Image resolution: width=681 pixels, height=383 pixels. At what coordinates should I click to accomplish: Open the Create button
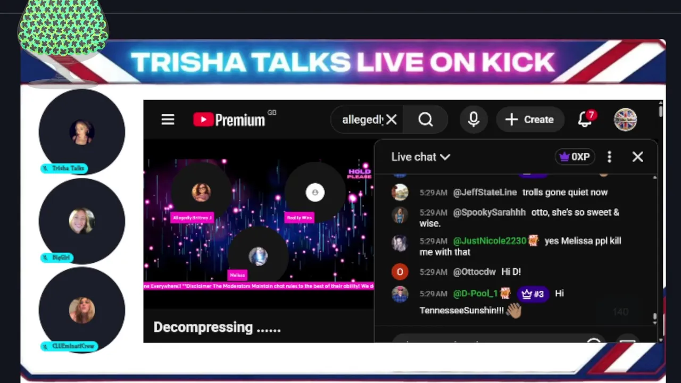pyautogui.click(x=529, y=120)
